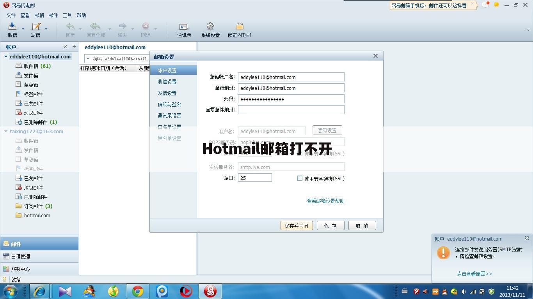Toggle 使用安全链接(SSL) for the sending server
The image size is (533, 299).
300,178
